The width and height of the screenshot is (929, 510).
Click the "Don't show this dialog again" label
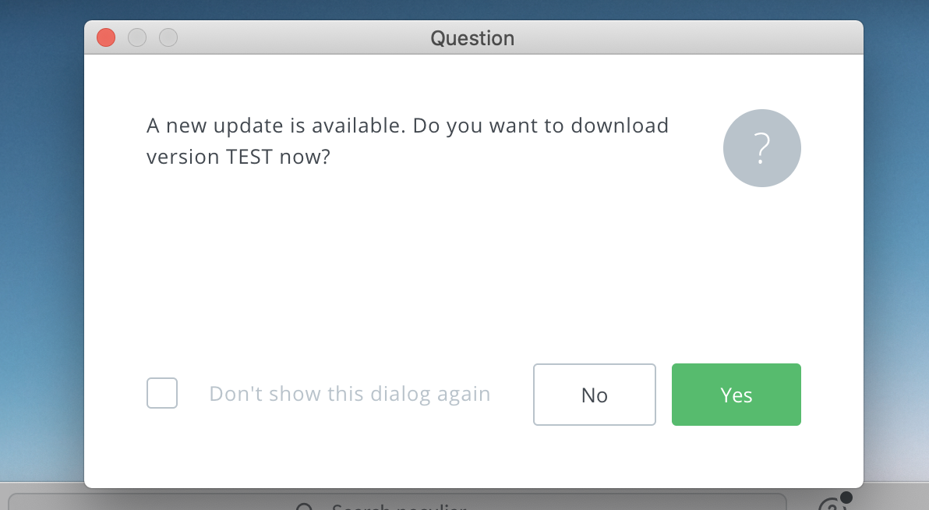point(349,394)
